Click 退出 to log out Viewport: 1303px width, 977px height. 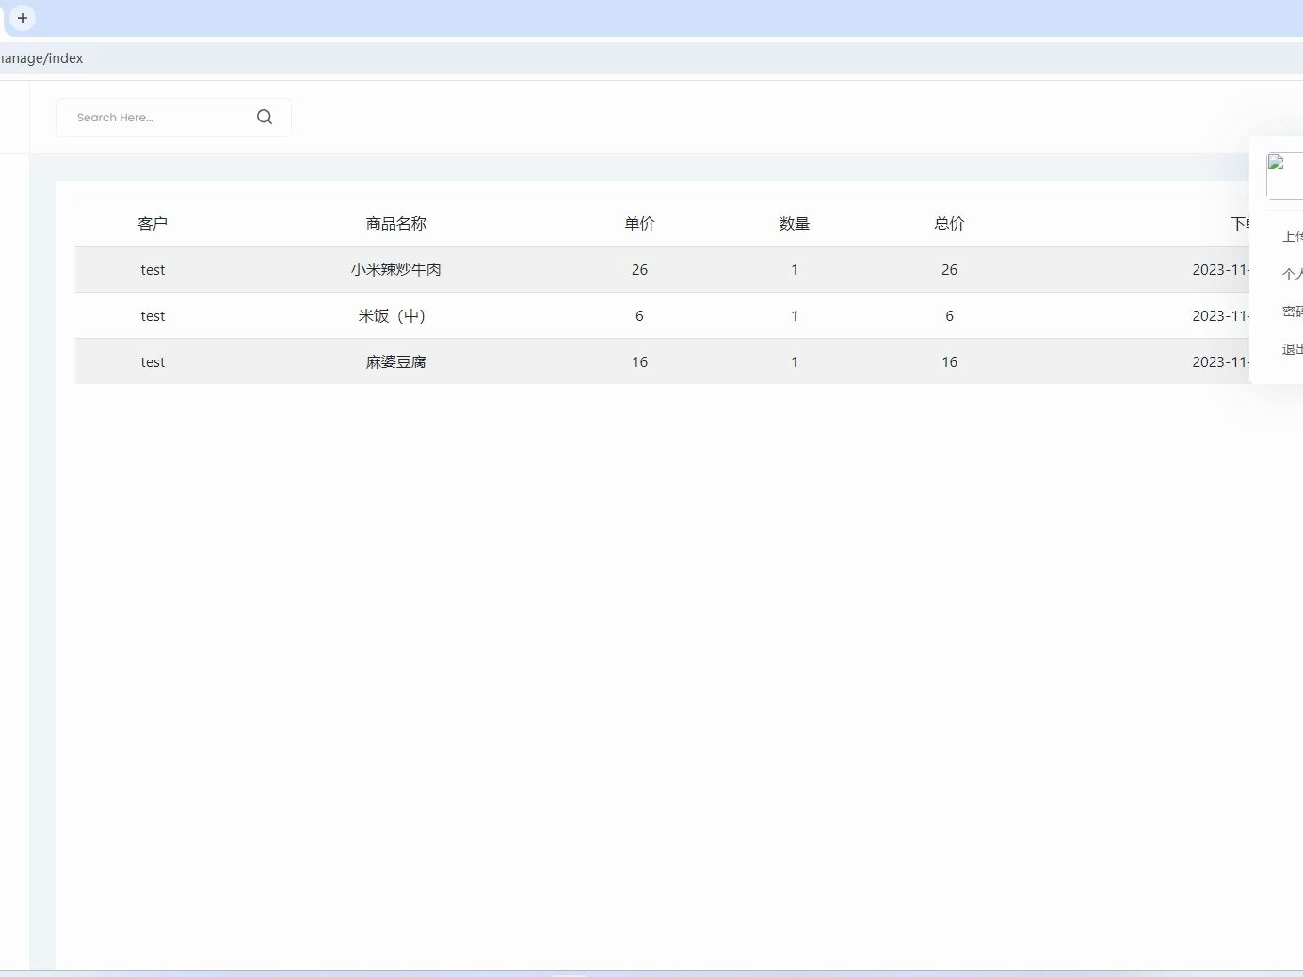[x=1290, y=348]
